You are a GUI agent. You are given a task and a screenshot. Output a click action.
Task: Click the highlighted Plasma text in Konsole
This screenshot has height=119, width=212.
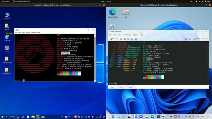(150, 59)
